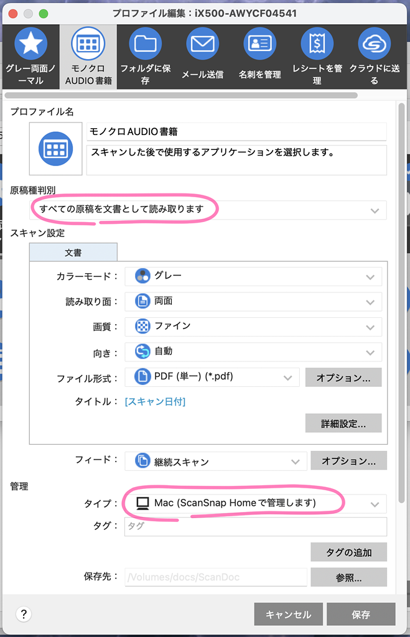
Task: Expand the 原稿種判別 document type dropdown
Action: (x=208, y=210)
